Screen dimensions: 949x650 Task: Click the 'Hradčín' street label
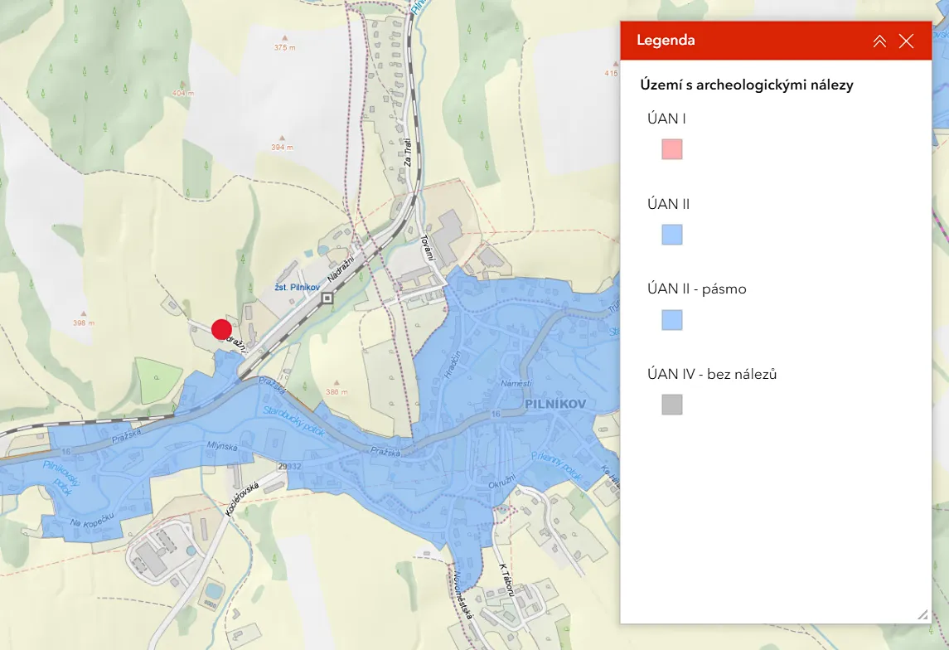[453, 364]
